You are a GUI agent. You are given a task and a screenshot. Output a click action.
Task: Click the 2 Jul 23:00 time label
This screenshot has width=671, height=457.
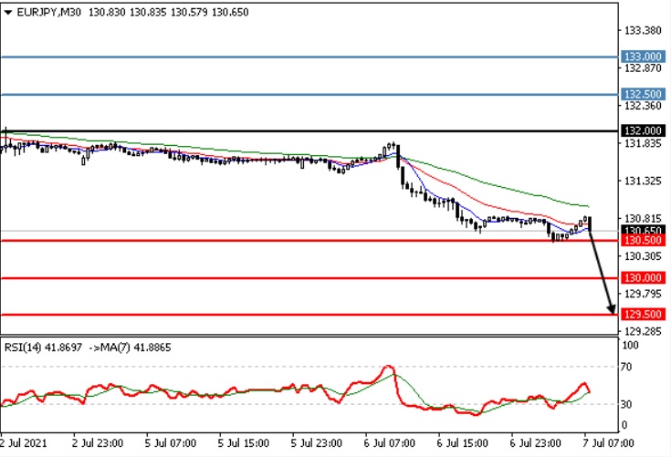(x=98, y=443)
